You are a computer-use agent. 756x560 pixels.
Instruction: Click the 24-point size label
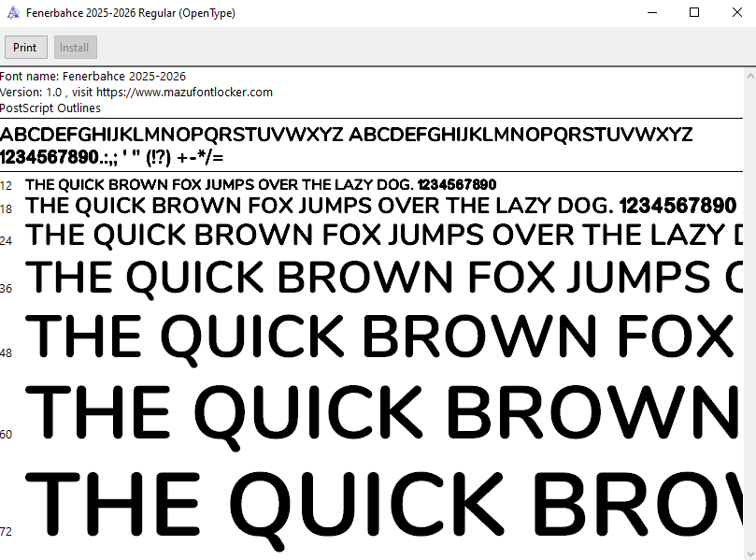coord(7,240)
